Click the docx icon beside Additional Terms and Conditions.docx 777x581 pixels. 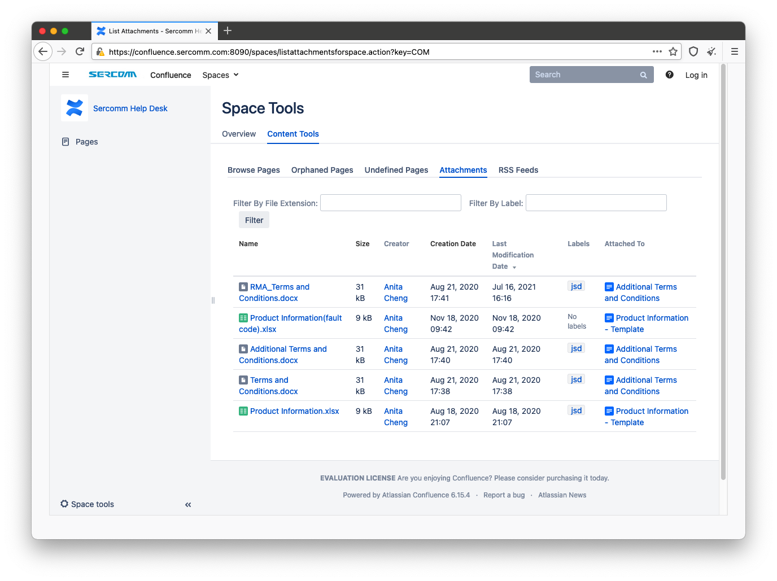tap(243, 349)
